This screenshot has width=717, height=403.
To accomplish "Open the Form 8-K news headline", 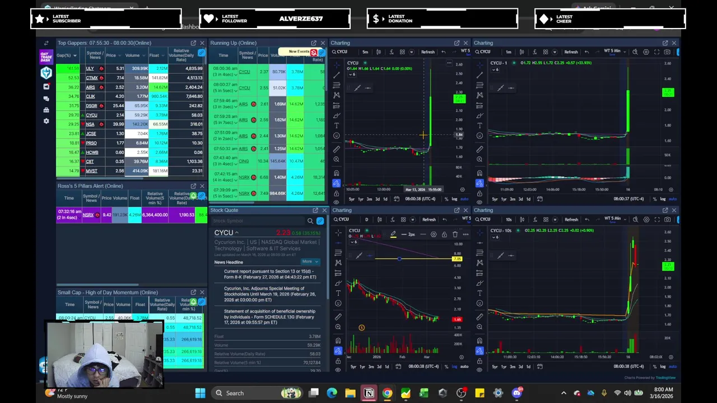I will 270,274.
